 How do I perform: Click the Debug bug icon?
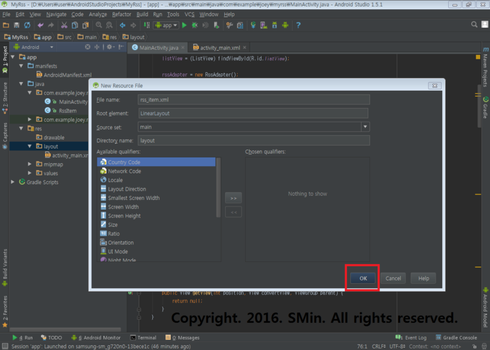[x=195, y=25]
